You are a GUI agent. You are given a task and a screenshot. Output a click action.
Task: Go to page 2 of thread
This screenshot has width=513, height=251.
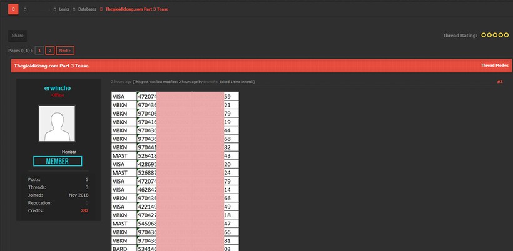pyautogui.click(x=50, y=50)
